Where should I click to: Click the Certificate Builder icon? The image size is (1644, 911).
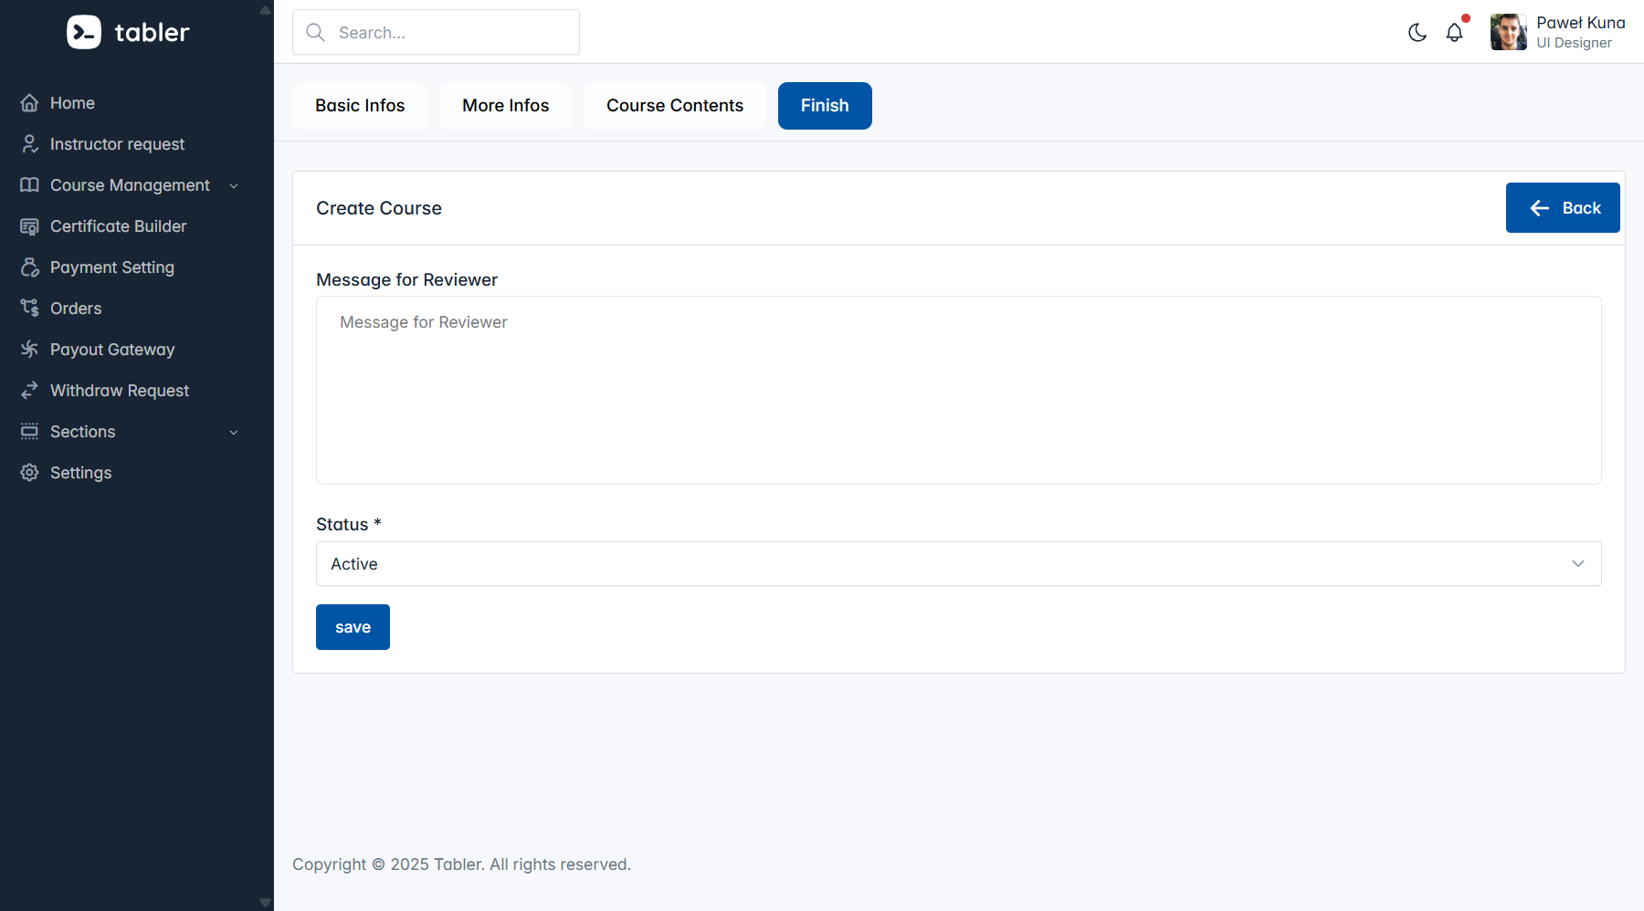click(x=29, y=226)
